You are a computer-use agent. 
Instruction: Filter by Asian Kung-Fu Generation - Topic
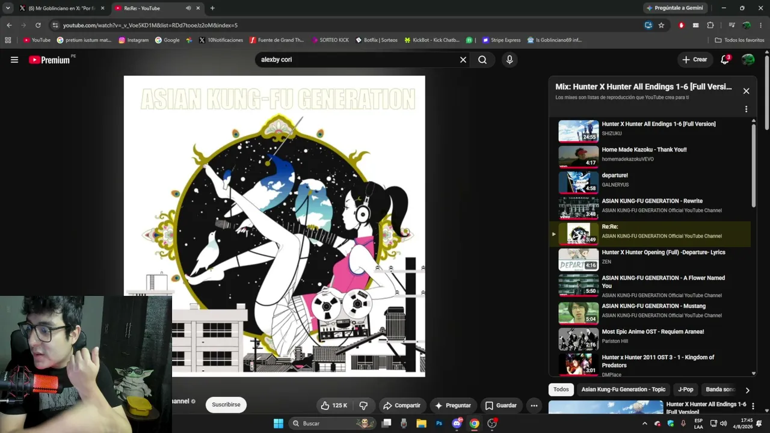(x=623, y=390)
